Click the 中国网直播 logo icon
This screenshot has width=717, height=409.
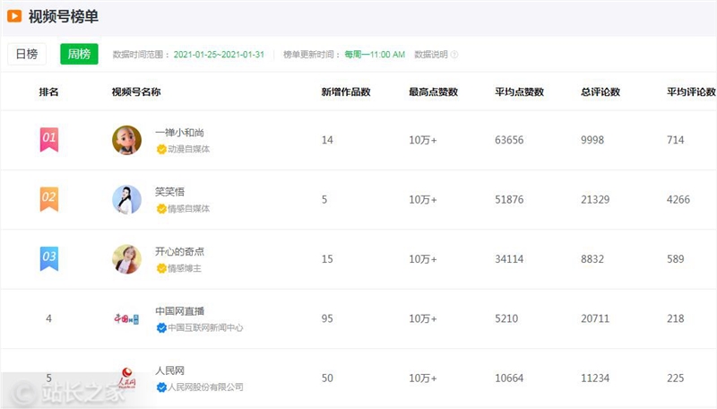pos(126,318)
